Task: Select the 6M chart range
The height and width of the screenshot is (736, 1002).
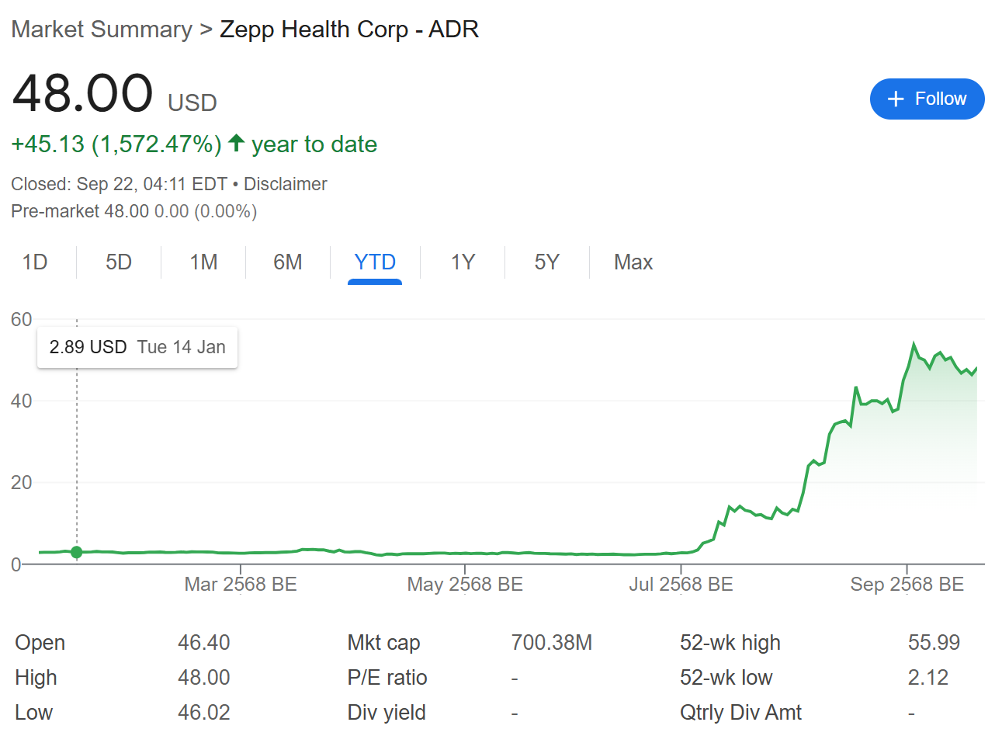Action: click(x=287, y=262)
